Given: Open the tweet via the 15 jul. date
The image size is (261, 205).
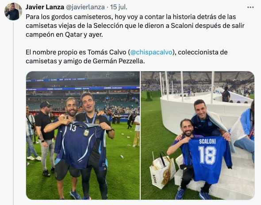Looking at the screenshot, I should coord(119,7).
